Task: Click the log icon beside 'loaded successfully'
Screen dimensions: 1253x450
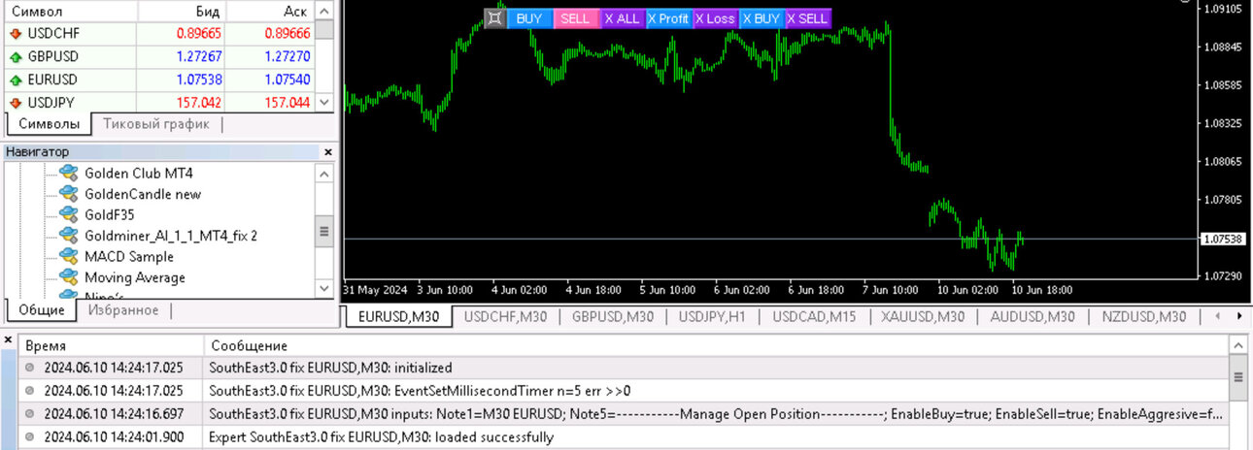Action: [29, 437]
